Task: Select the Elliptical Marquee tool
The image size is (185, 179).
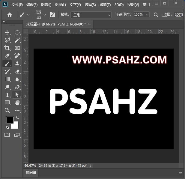Action: [17, 32]
